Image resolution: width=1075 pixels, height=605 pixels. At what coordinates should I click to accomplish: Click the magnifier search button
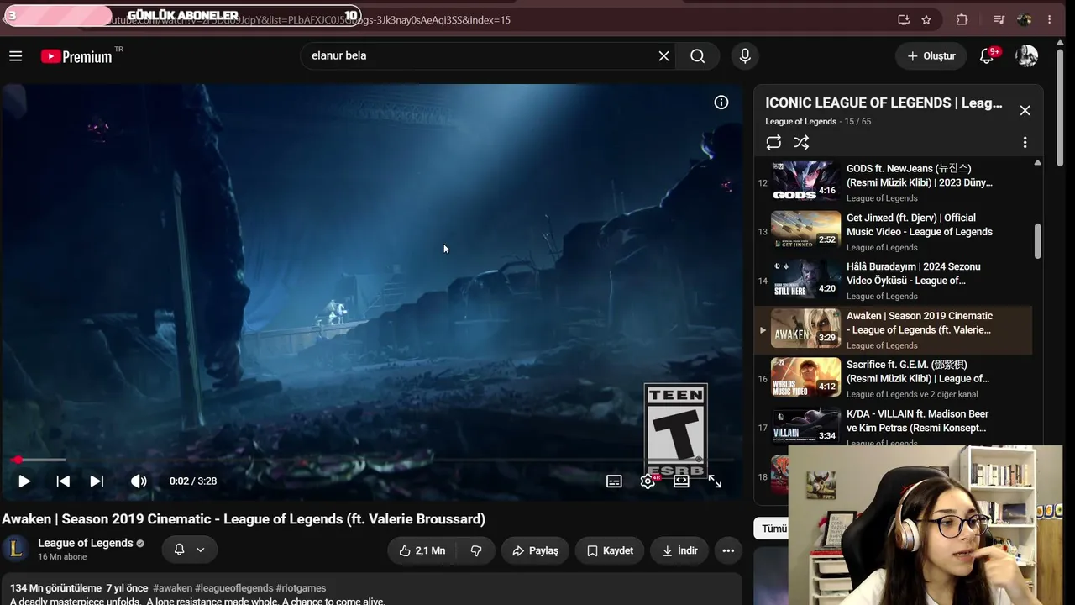tap(697, 56)
